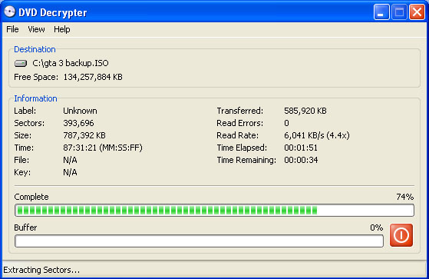Click the disabled maximize button

[x=399, y=12]
